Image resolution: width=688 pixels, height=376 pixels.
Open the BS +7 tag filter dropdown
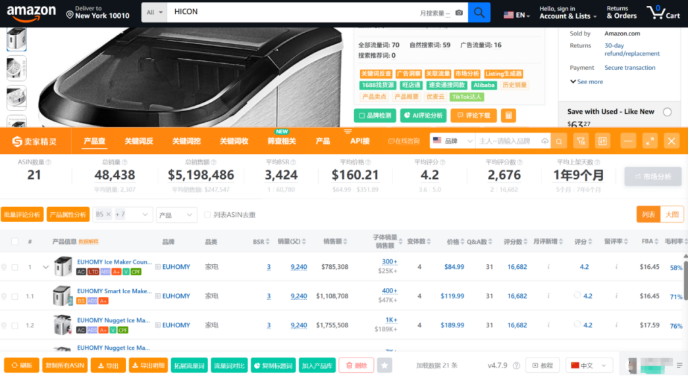(122, 215)
